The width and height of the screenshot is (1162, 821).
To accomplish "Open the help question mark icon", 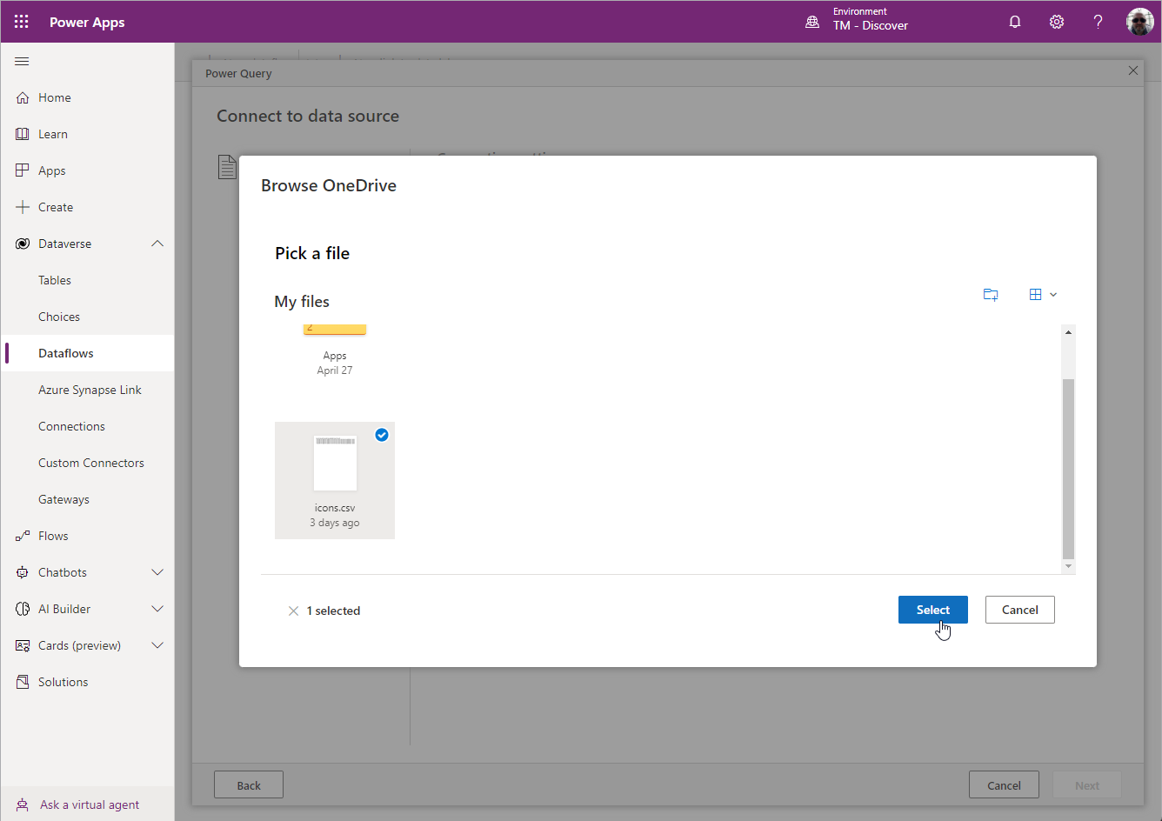I will point(1099,22).
